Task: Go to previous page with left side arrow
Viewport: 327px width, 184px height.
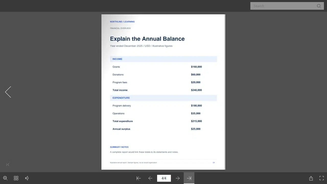Action: click(8, 92)
